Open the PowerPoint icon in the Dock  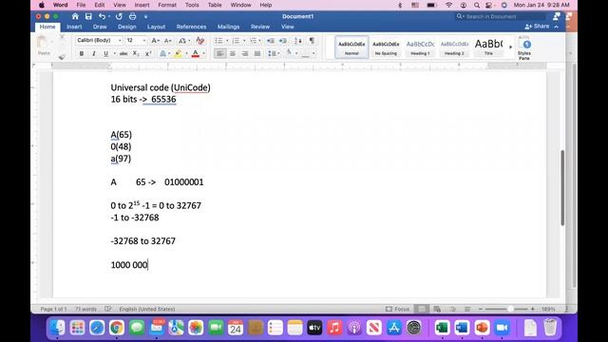[x=482, y=328]
